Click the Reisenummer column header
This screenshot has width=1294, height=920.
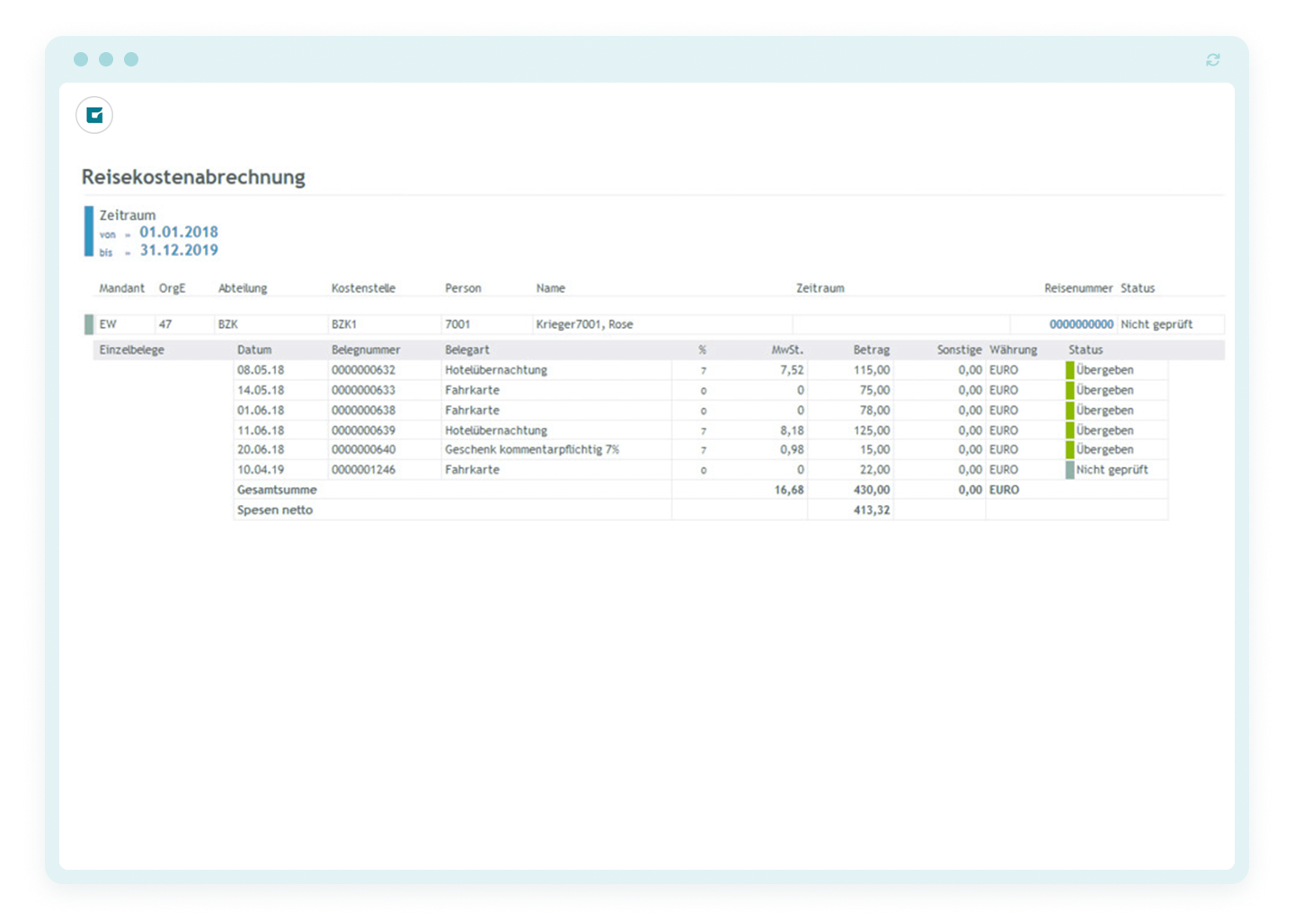[1078, 288]
